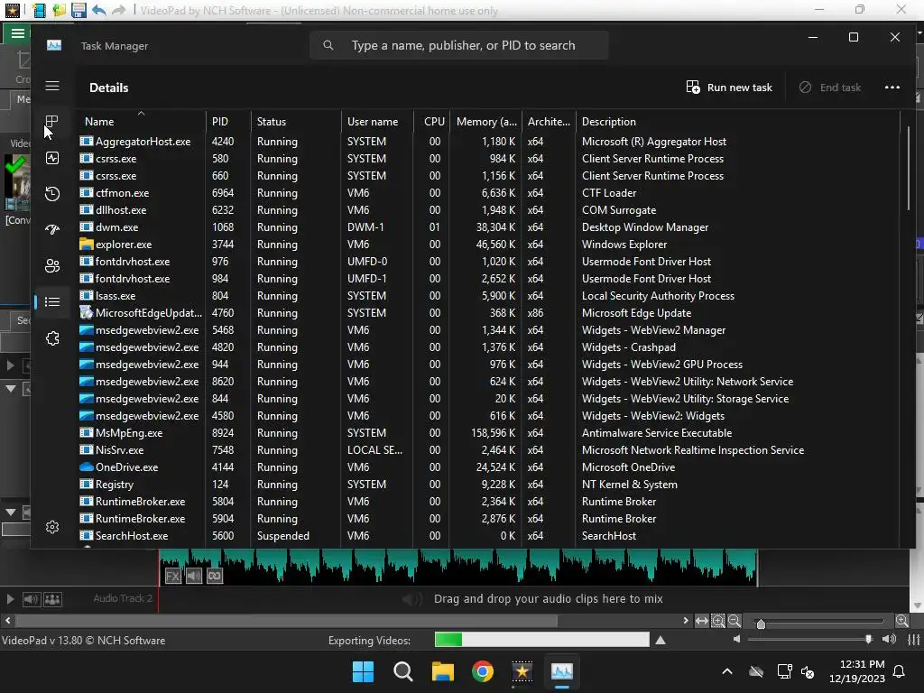The height and width of the screenshot is (693, 924).
Task: Expand the export progress triangle in VideoPad
Action: [661, 640]
